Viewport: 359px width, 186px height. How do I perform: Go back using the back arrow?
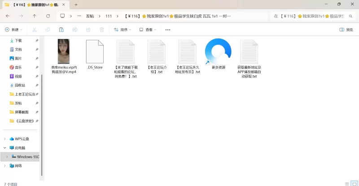(x=8, y=16)
